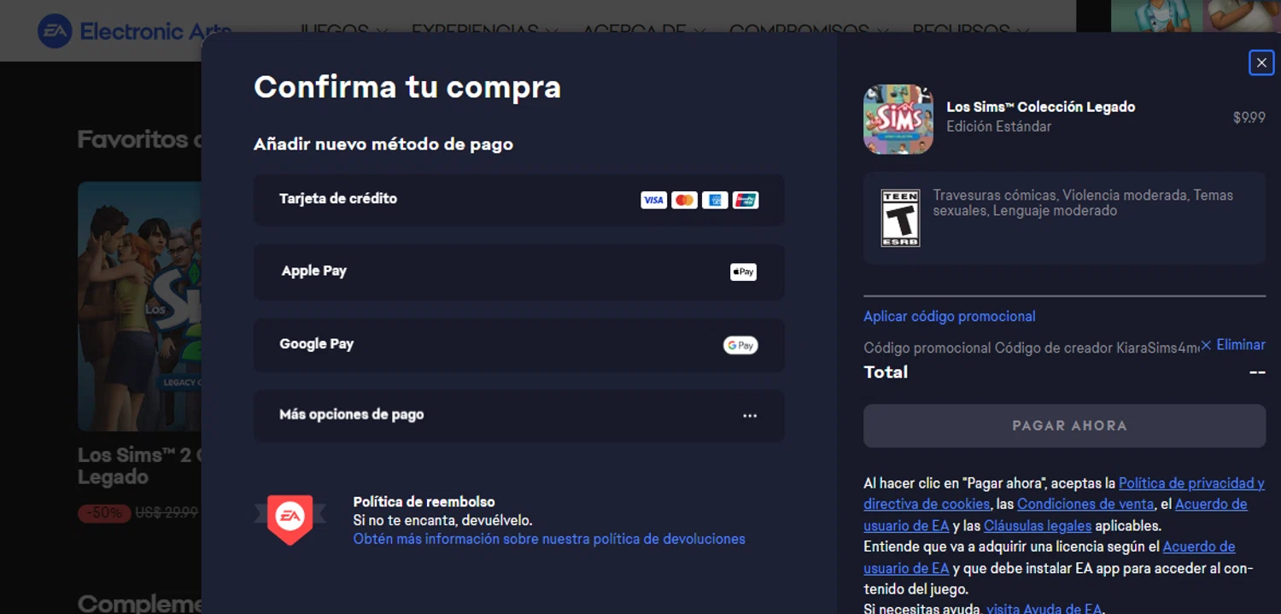Image resolution: width=1281 pixels, height=614 pixels.
Task: Open The Sims Legacy Collection thumbnail
Action: [898, 119]
